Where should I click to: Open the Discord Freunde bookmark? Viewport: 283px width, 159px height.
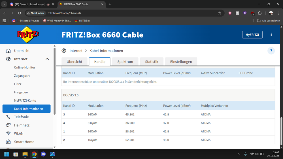click(25, 21)
